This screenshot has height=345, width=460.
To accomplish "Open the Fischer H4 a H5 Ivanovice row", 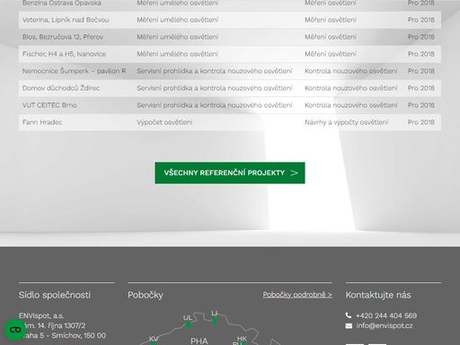I will point(230,54).
